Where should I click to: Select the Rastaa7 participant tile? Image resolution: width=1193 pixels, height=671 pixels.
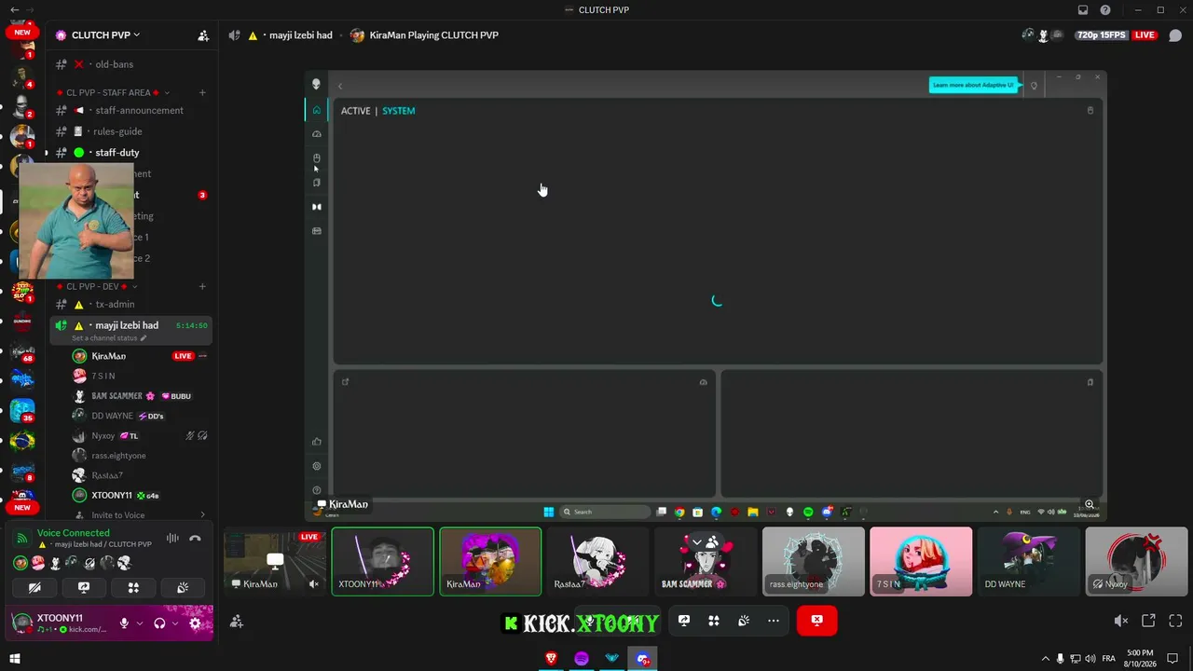tap(597, 561)
